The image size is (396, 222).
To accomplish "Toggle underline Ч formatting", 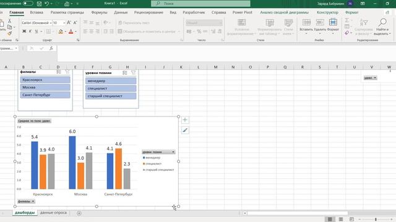I will coord(37,31).
